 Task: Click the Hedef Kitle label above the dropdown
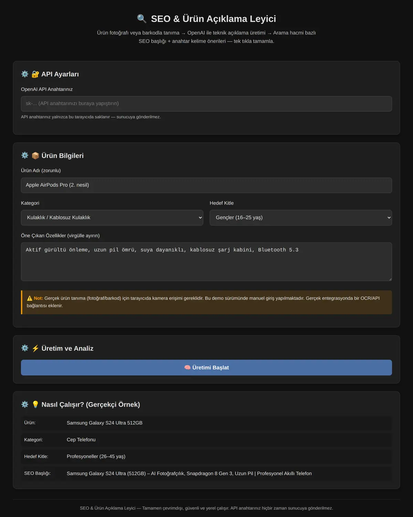pos(222,203)
